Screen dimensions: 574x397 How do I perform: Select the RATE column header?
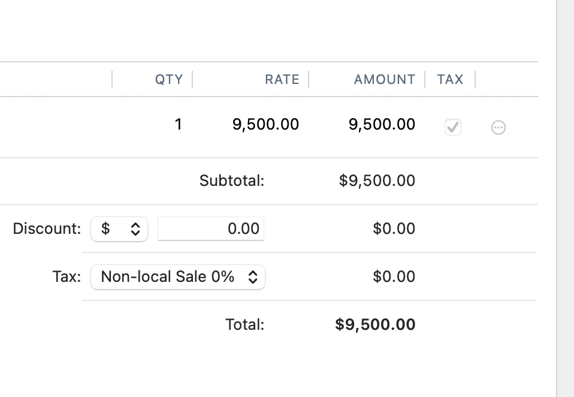(x=282, y=79)
